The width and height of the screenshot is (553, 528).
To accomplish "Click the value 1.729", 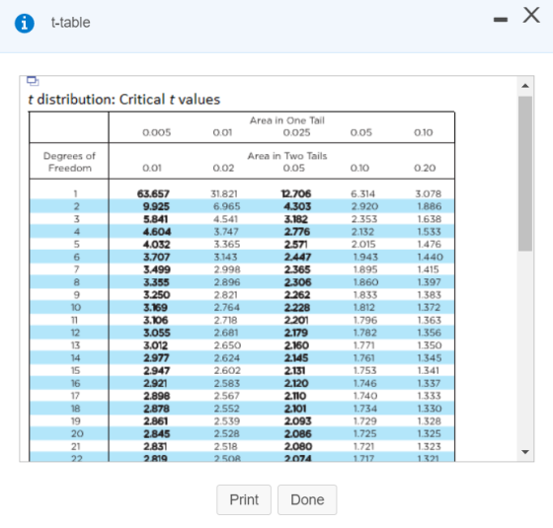I will (x=365, y=421).
